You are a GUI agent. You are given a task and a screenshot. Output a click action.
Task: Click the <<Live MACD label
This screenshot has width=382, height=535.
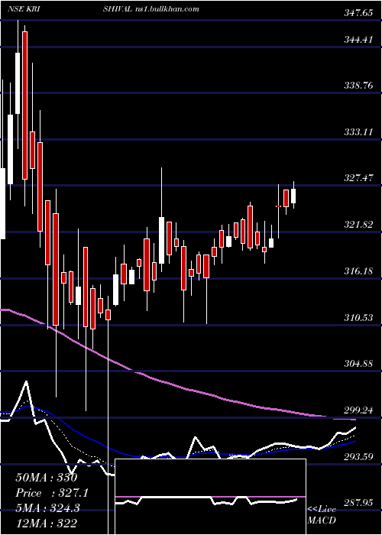coord(322,514)
